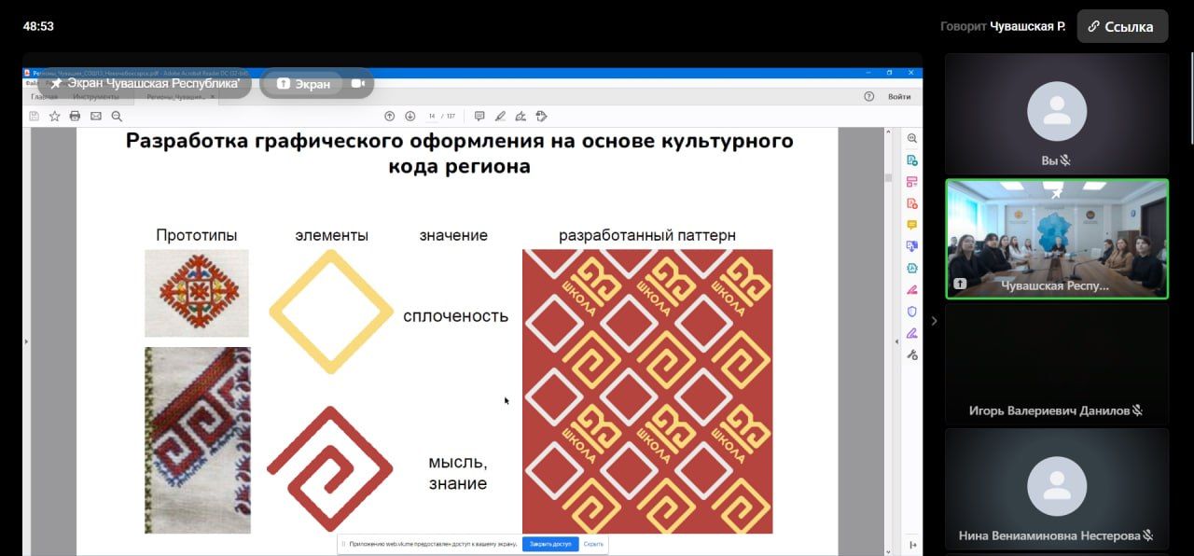Click scroll-up arrow of Acrobat scrollbar
The height and width of the screenshot is (556, 1194).
pos(888,132)
